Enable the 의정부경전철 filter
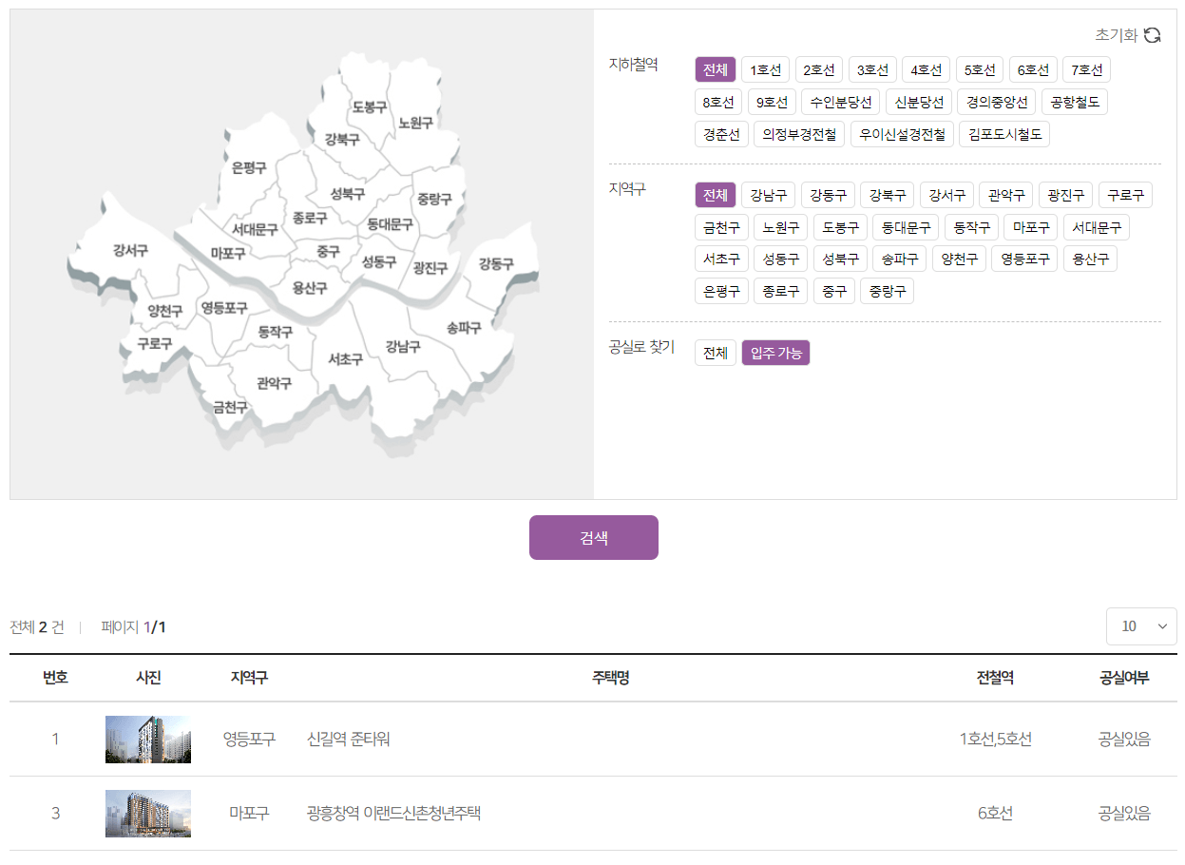The width and height of the screenshot is (1185, 865). (799, 133)
